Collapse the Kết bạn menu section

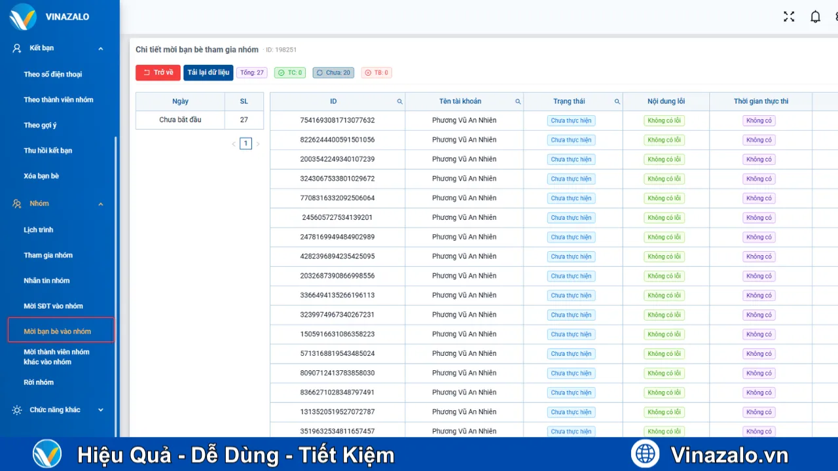click(101, 48)
